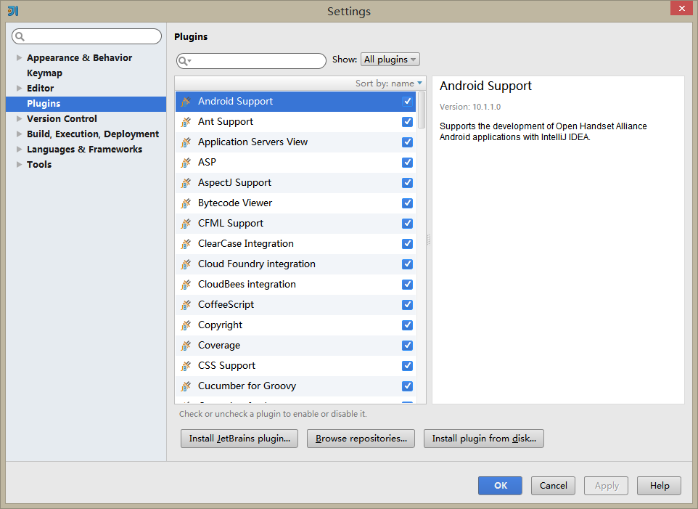698x509 pixels.
Task: Click the Application Servers View plugin icon
Action: pyautogui.click(x=186, y=142)
